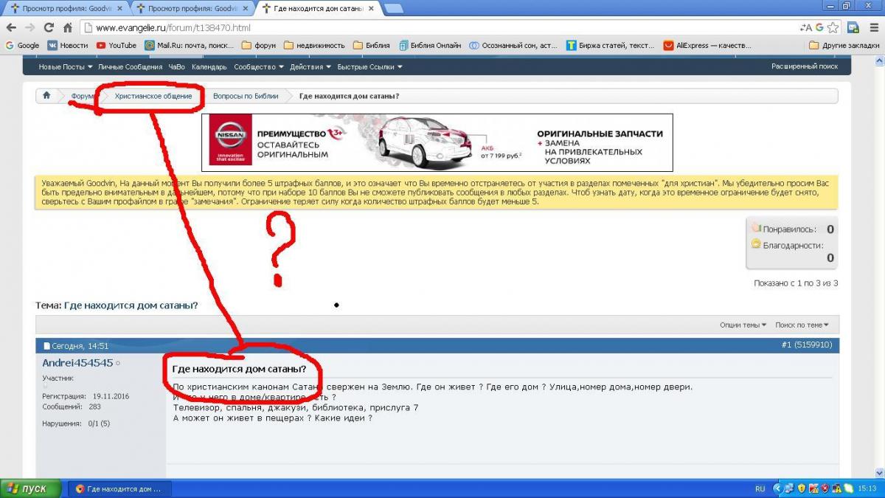Screen dimensions: 885x498
Task: Switch to the first Просмотр профиля tab
Action: pyautogui.click(x=65, y=9)
